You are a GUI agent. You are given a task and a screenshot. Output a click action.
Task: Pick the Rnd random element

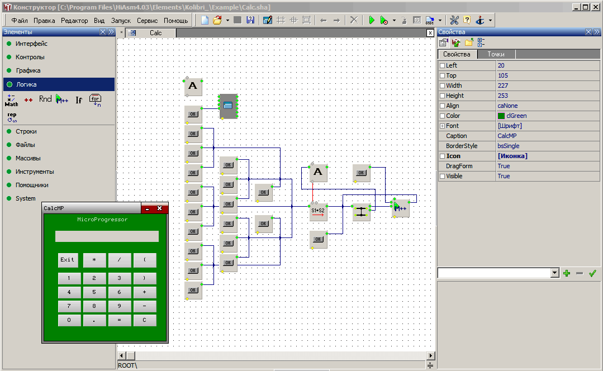pyautogui.click(x=45, y=99)
